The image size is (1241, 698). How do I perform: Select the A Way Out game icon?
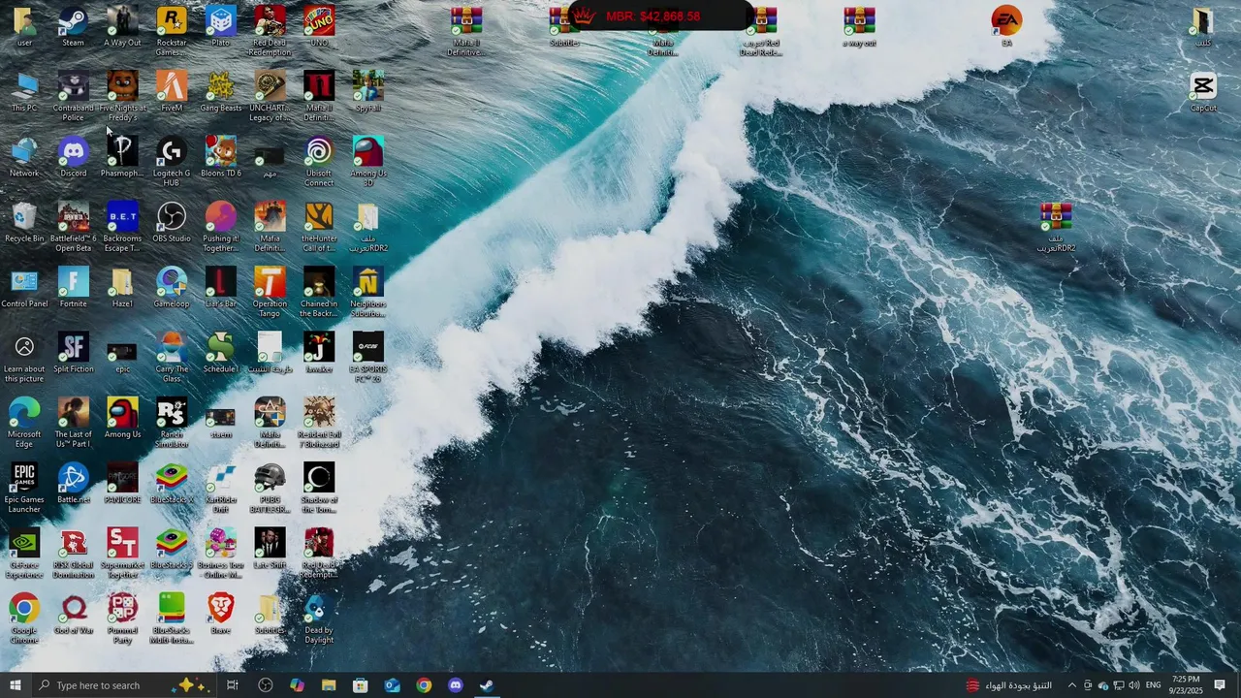coord(122,26)
